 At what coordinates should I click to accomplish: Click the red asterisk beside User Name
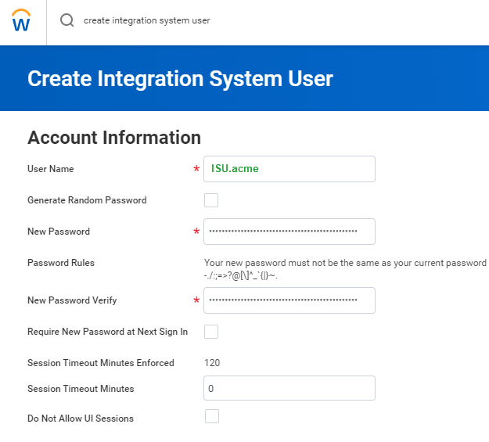pos(196,170)
